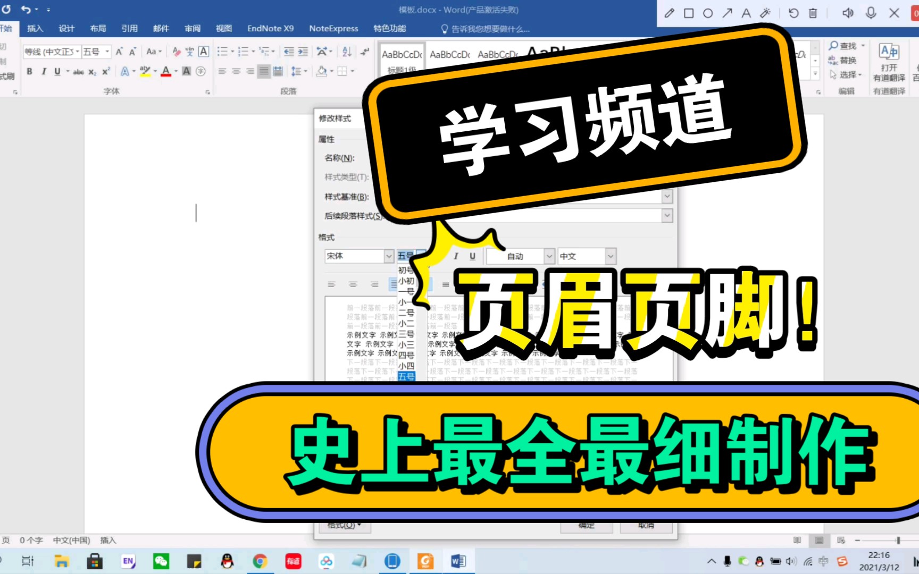Toggle Bold in the ribbon font group

coord(29,71)
